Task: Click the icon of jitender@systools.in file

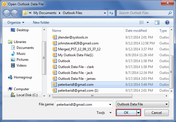Action: (55, 37)
